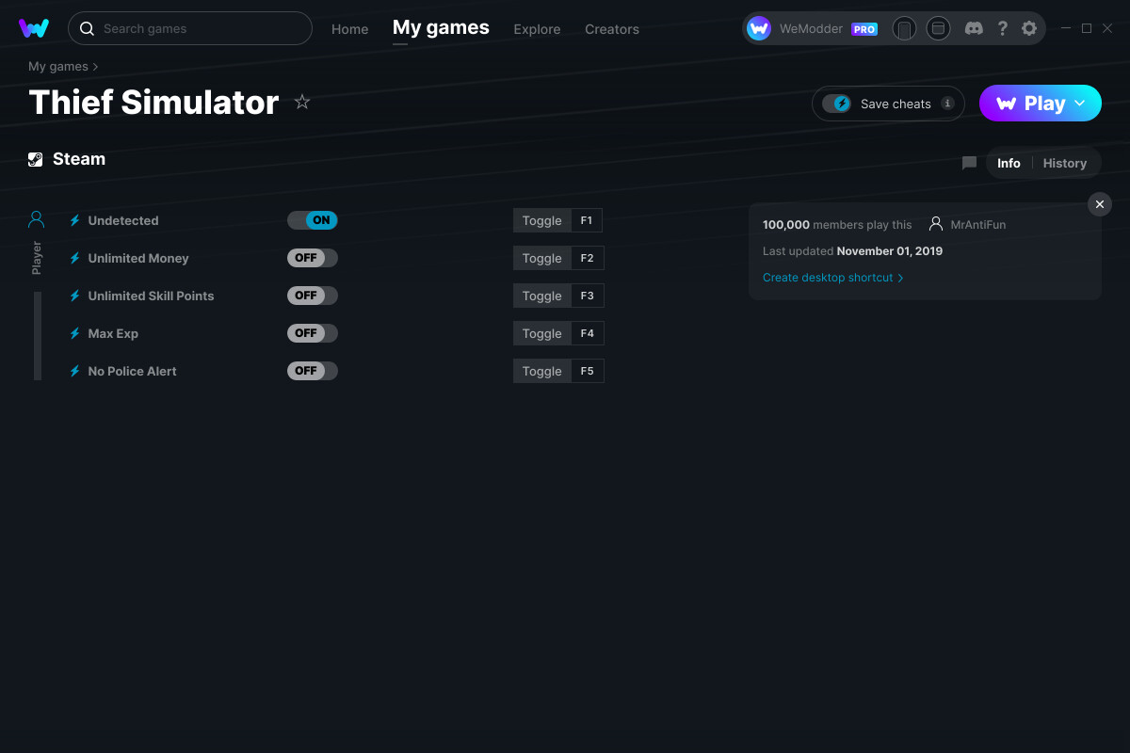The image size is (1130, 753).
Task: Click the Steam platform icon
Action: click(36, 159)
